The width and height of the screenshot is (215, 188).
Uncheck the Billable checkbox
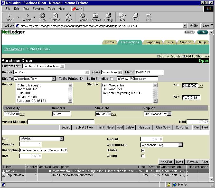pos(143,150)
